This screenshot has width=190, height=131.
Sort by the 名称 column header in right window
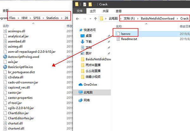pyautogui.click(x=119, y=27)
